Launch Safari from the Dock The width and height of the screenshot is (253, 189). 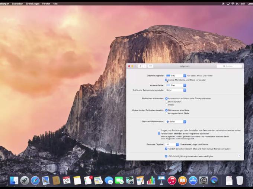coord(35,180)
